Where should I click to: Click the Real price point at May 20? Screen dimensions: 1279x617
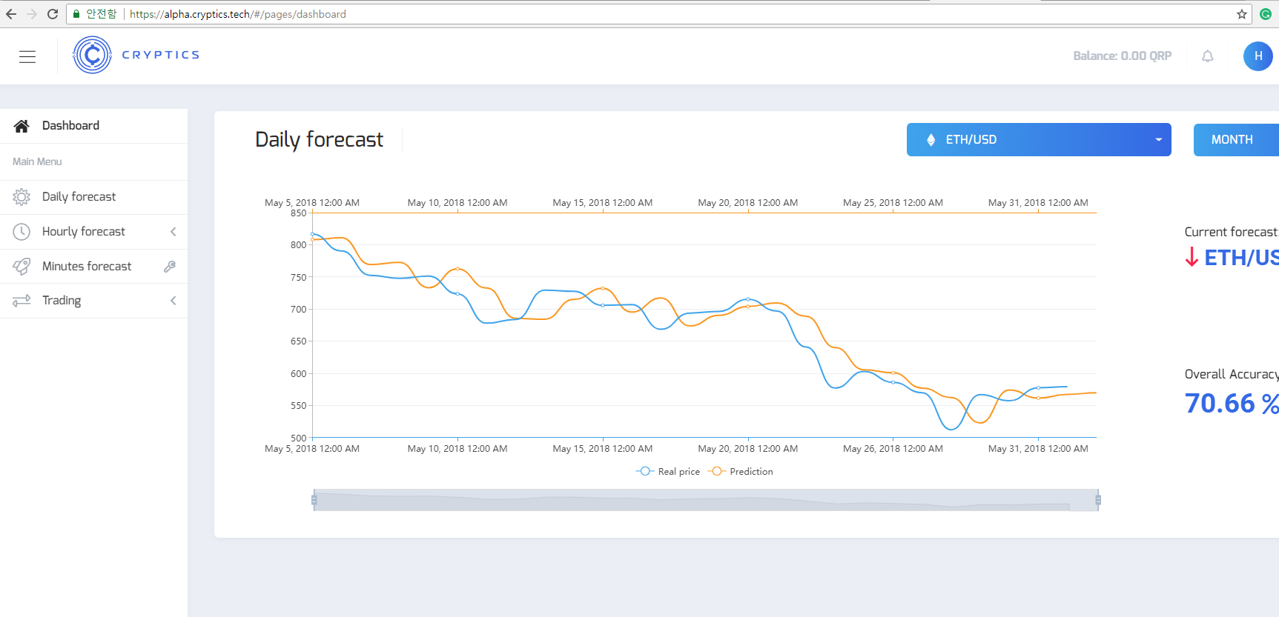(747, 300)
